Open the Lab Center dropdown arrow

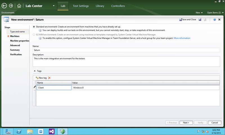point(54,6)
